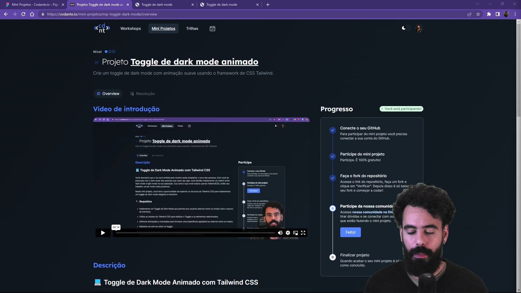Click the Finalizar projeto step circle

pos(332,257)
